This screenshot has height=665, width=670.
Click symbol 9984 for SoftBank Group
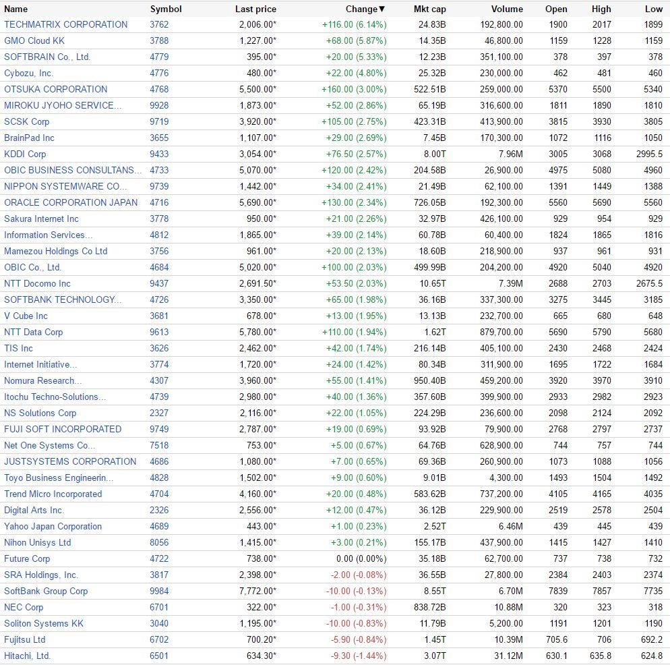159,591
